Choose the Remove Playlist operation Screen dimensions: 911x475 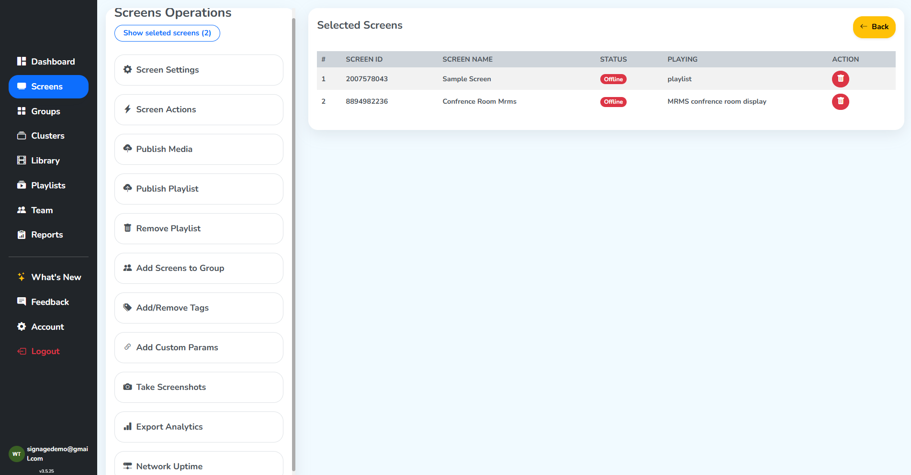click(199, 228)
